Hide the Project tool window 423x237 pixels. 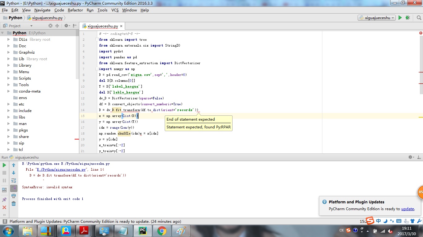pos(75,26)
